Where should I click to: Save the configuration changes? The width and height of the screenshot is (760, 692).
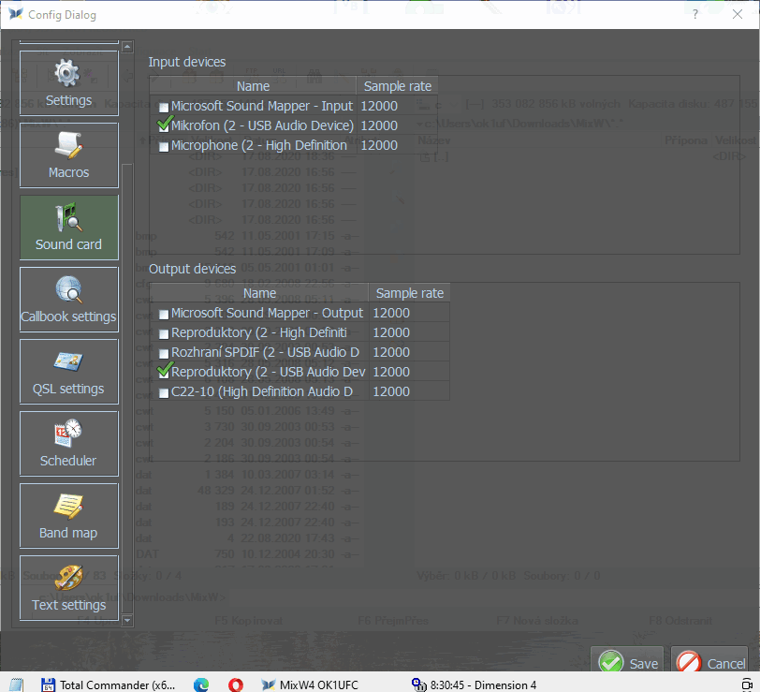pyautogui.click(x=628, y=662)
